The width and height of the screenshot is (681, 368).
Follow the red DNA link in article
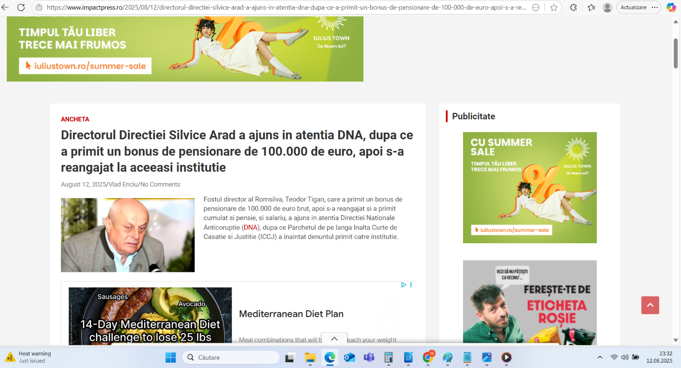coord(251,227)
